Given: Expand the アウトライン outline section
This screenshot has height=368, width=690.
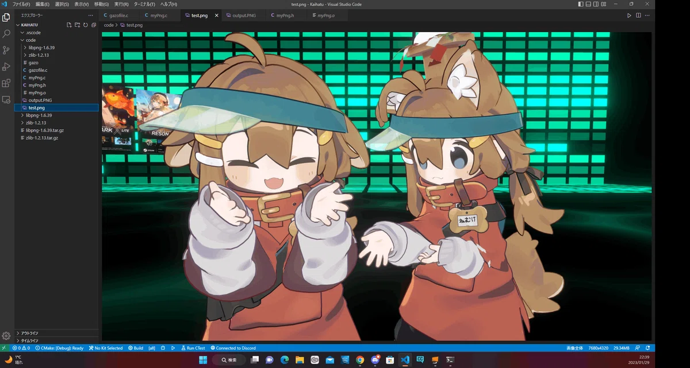Looking at the screenshot, I should point(56,333).
